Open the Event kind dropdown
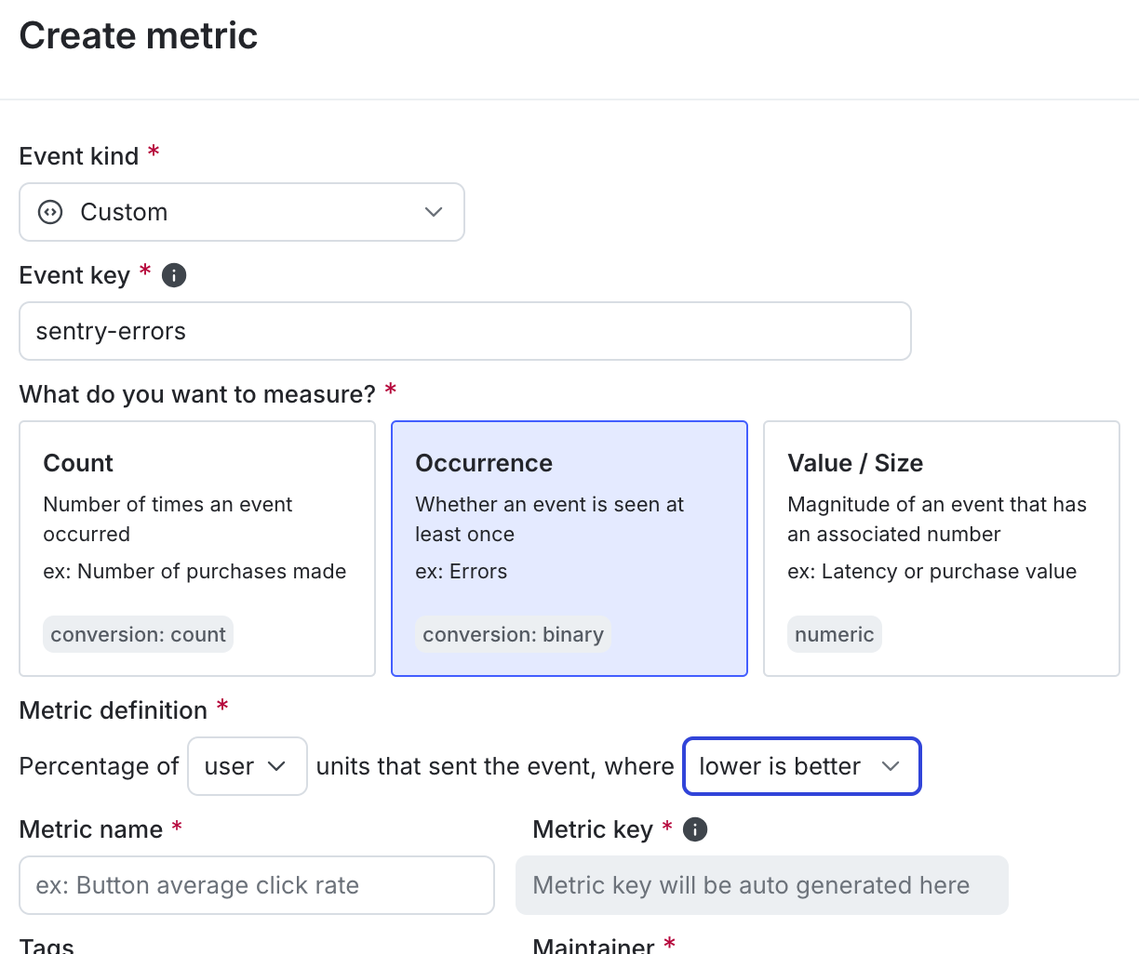 (242, 212)
